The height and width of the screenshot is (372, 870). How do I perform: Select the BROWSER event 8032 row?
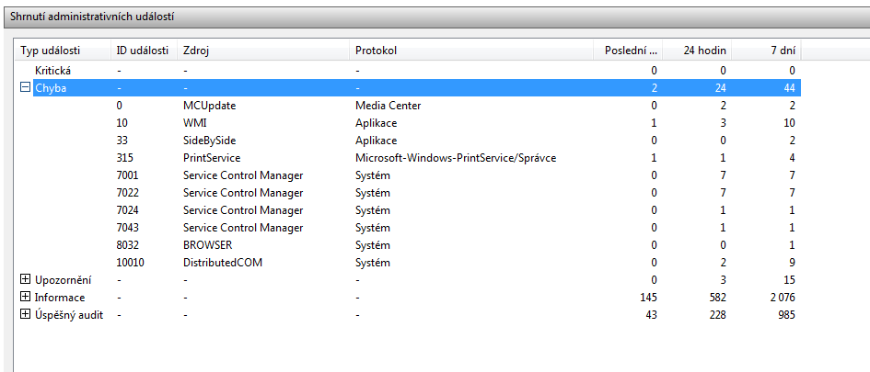pyautogui.click(x=208, y=245)
